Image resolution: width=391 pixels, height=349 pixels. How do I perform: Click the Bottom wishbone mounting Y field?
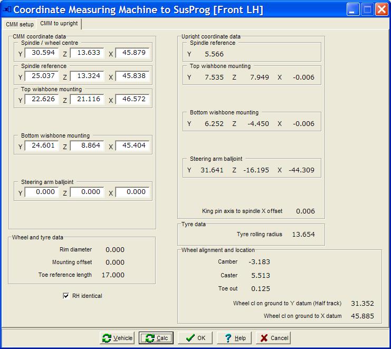pyautogui.click(x=42, y=146)
